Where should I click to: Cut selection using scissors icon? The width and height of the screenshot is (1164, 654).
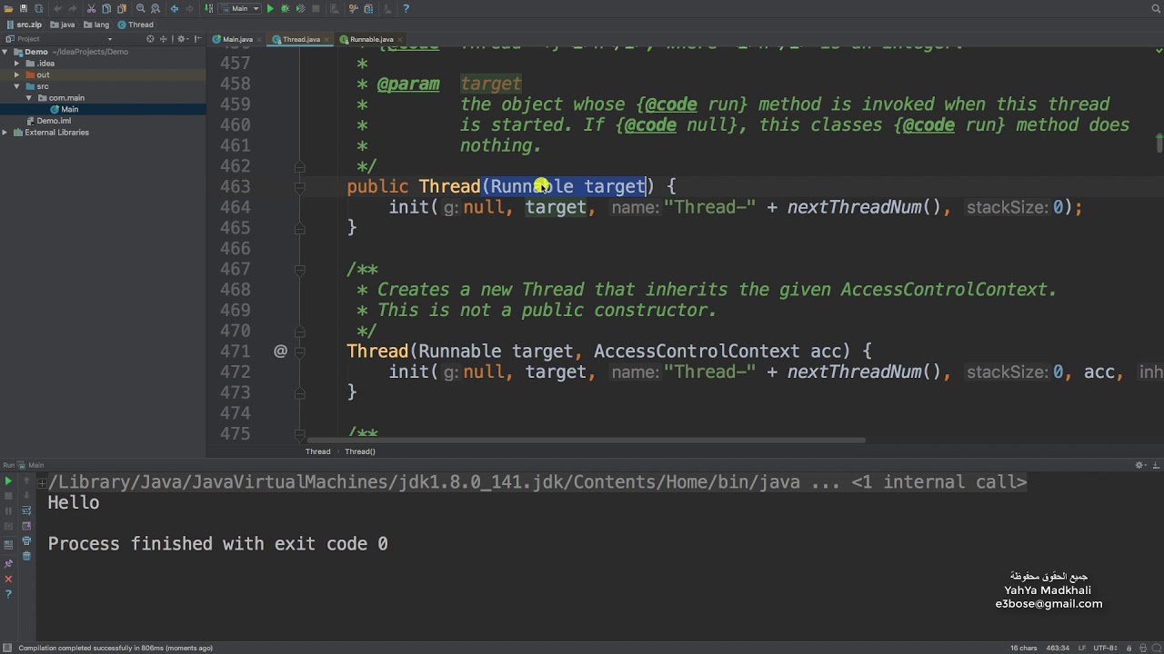91,8
